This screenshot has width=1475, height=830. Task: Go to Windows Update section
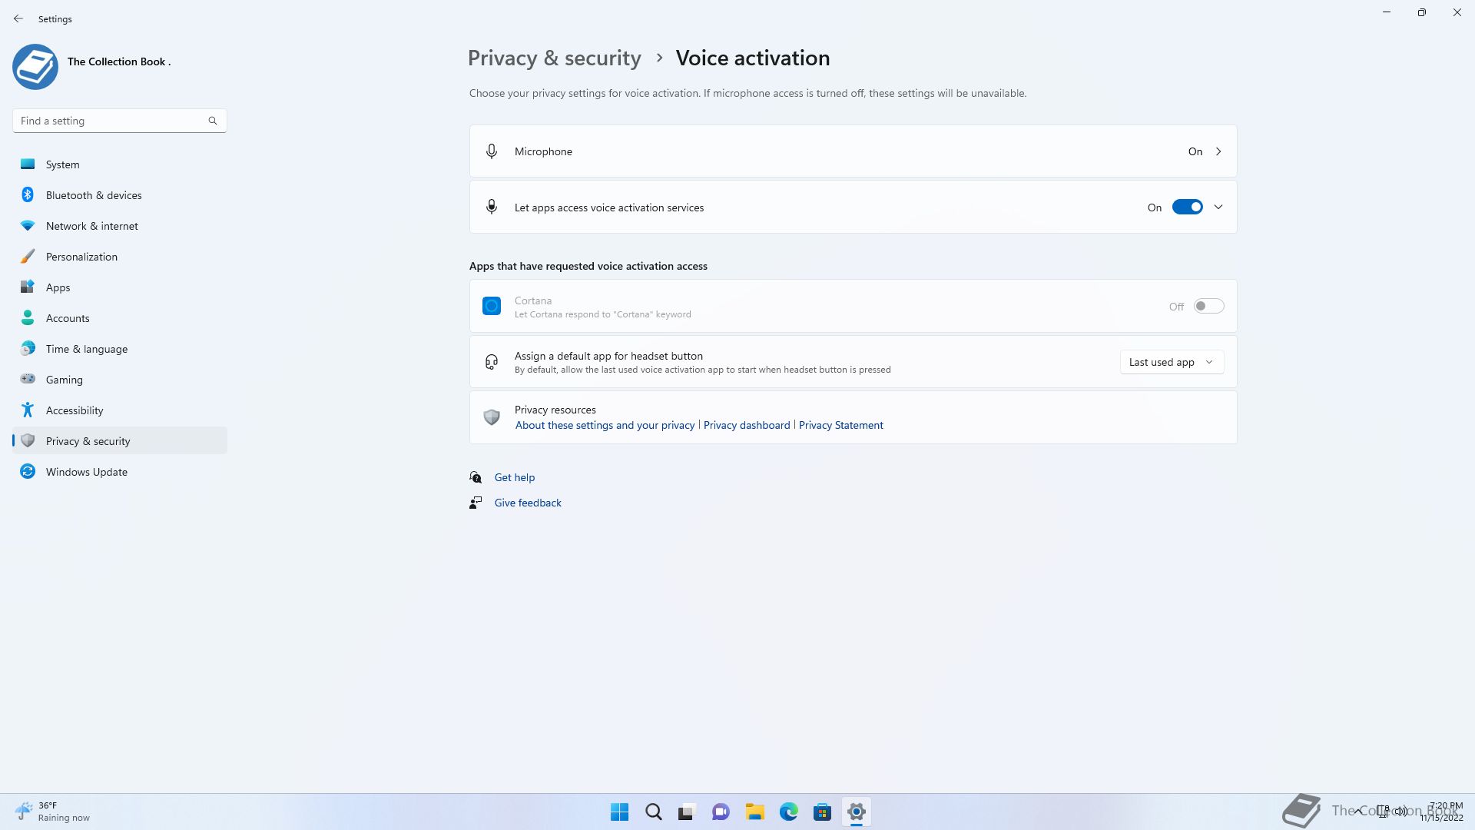pos(87,472)
